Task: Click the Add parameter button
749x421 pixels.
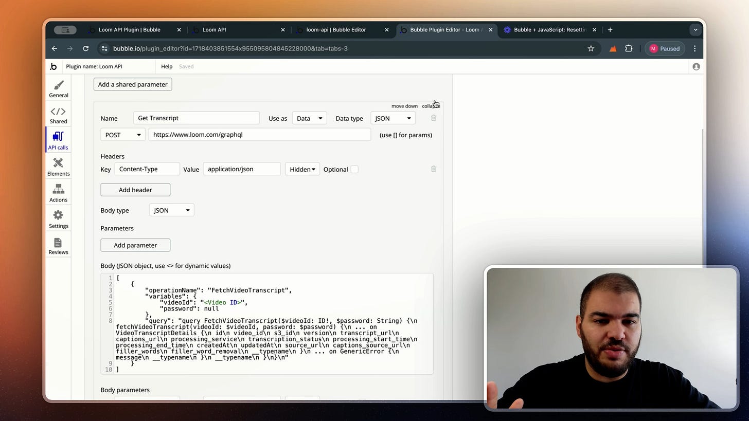Action: [x=135, y=245]
